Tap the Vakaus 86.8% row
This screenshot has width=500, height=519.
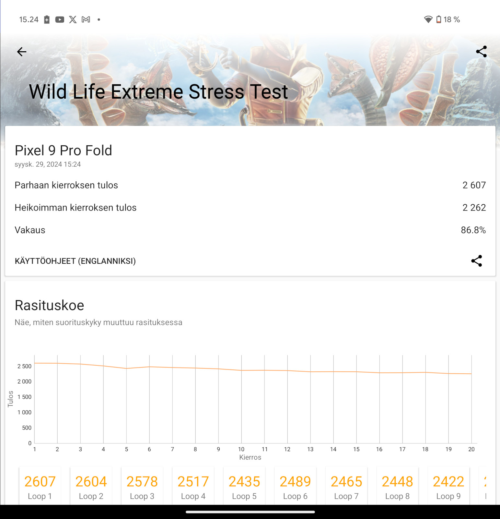250,230
